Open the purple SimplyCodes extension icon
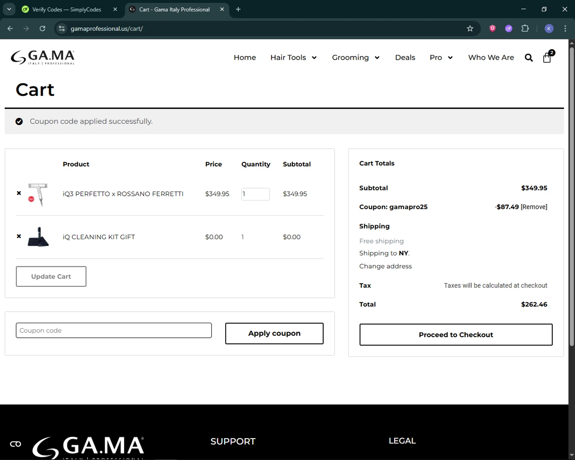This screenshot has width=575, height=460. pos(509,28)
